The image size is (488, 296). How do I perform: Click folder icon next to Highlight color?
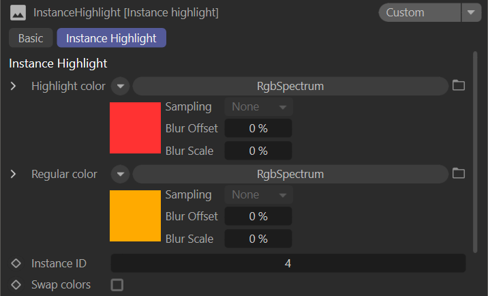pyautogui.click(x=459, y=86)
